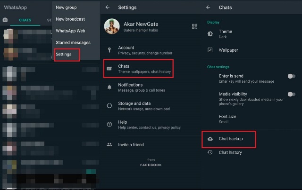Click the WhatsApp title text
Viewport: 302px width, 190px height.
click(16, 8)
